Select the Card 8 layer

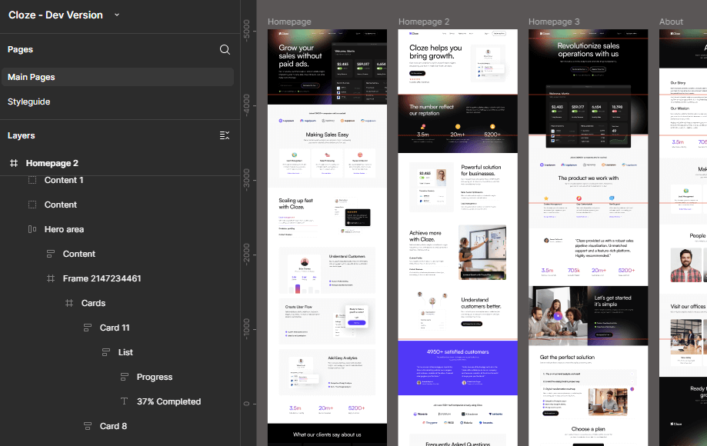(x=113, y=426)
